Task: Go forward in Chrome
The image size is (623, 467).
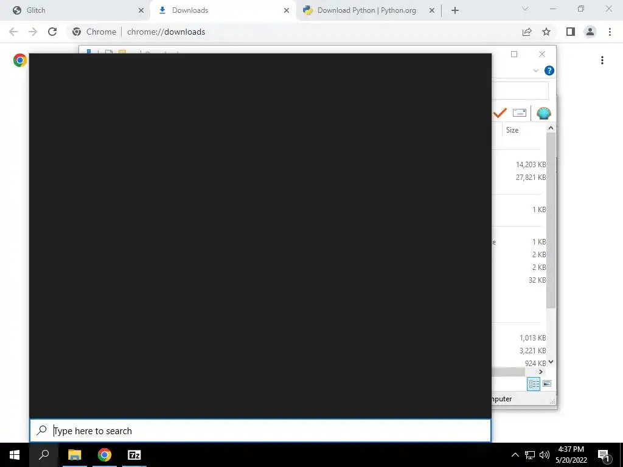Action: [33, 32]
